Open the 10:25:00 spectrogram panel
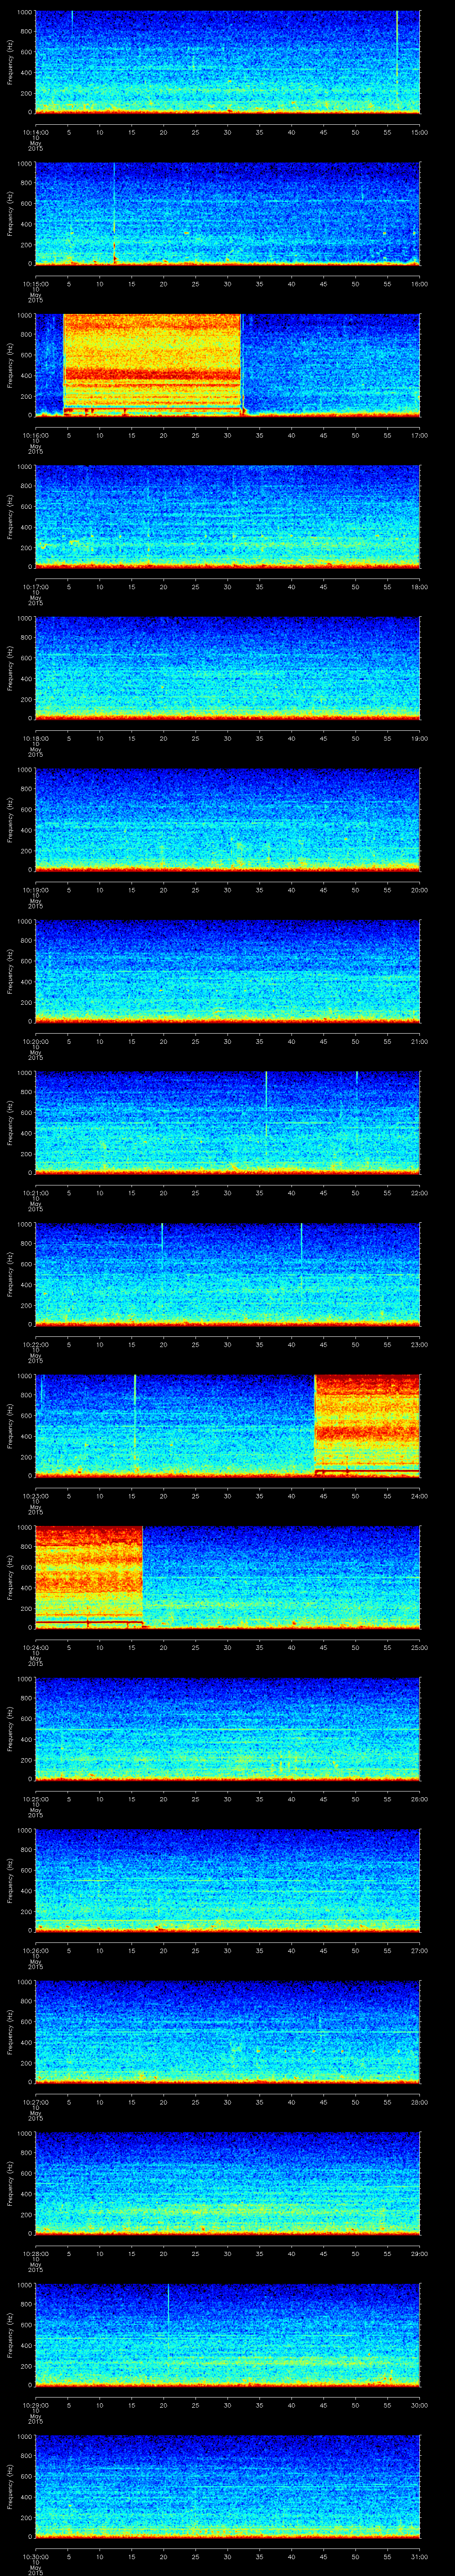 tap(227, 1728)
